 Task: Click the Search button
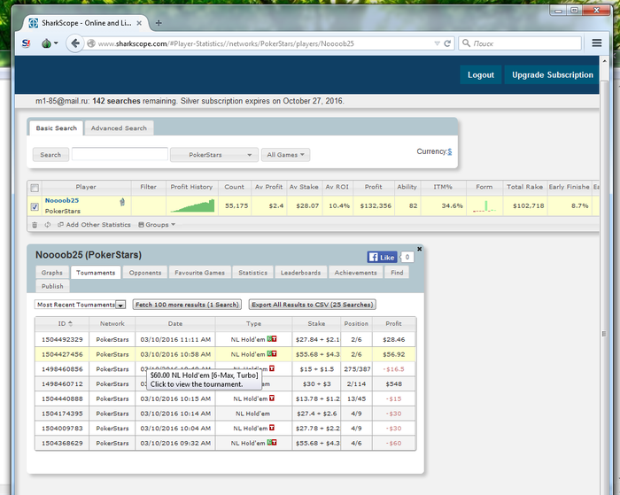point(50,155)
